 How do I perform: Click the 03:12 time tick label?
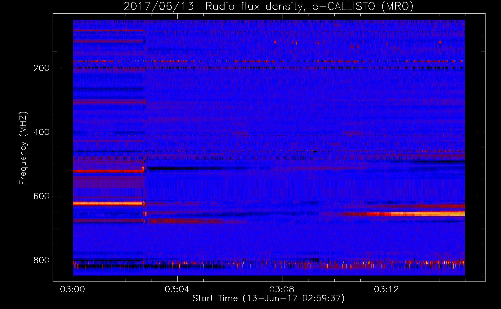386,290
